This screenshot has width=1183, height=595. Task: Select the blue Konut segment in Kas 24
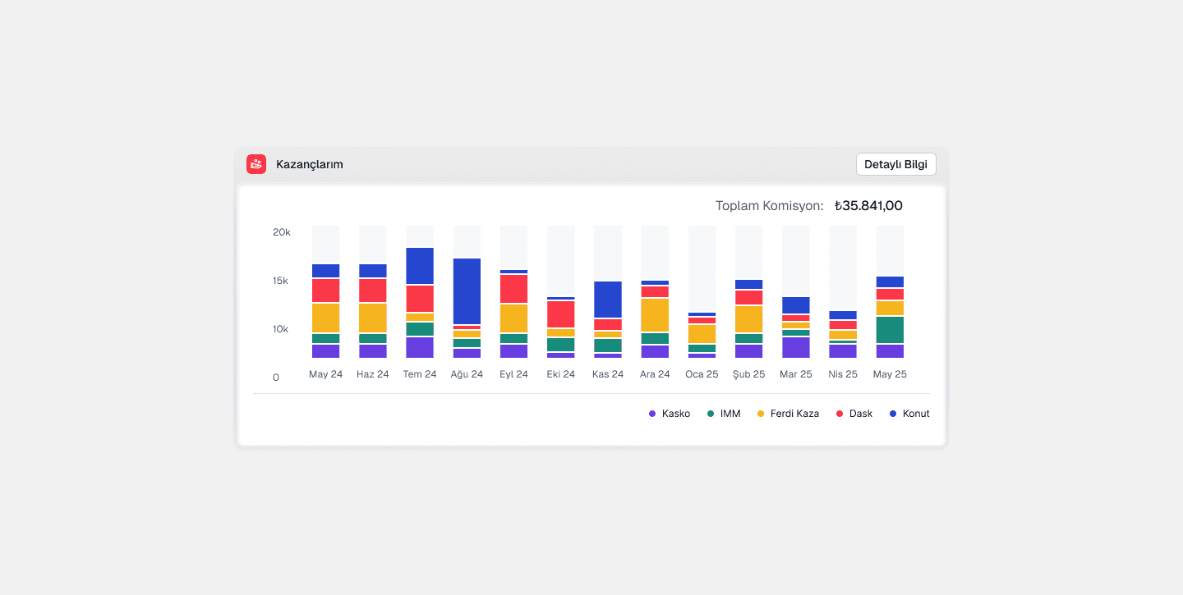click(608, 300)
